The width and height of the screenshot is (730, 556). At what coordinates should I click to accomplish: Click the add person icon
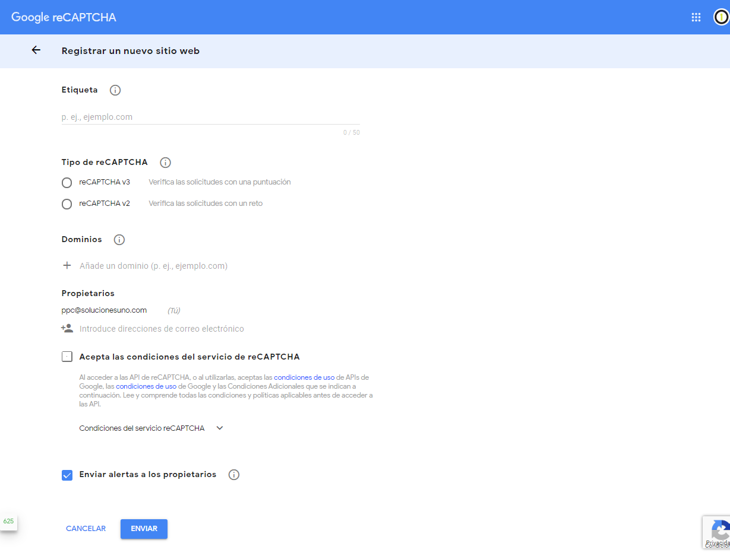67,328
